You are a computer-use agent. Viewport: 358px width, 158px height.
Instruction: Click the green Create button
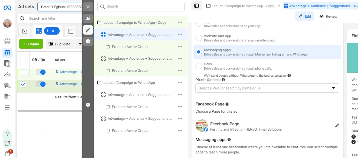pyautogui.click(x=31, y=44)
